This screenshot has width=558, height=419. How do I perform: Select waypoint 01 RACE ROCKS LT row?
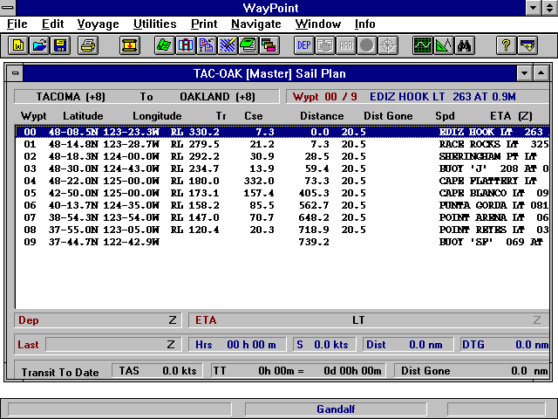click(282, 144)
